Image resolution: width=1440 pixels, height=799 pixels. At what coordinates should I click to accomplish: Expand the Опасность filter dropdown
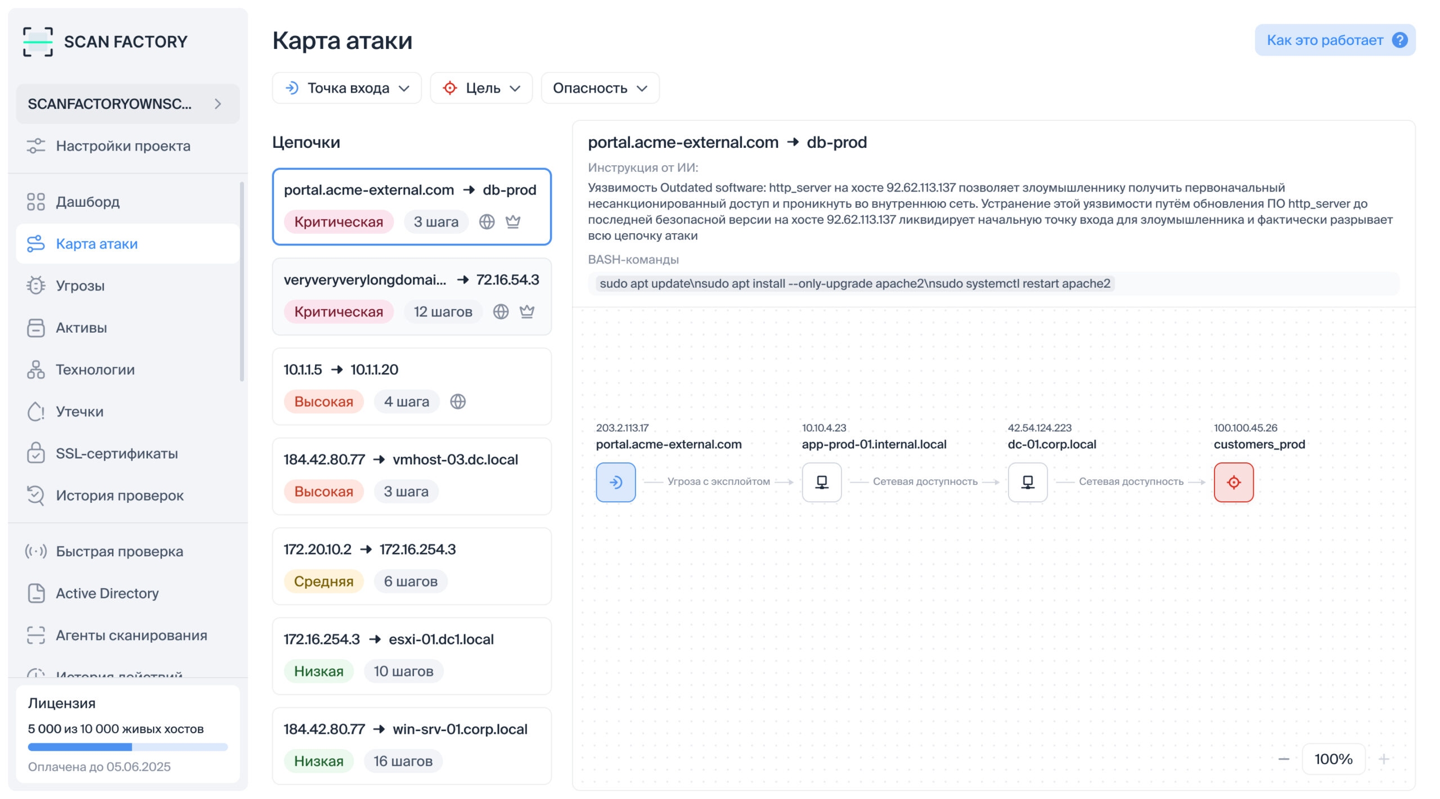tap(600, 88)
